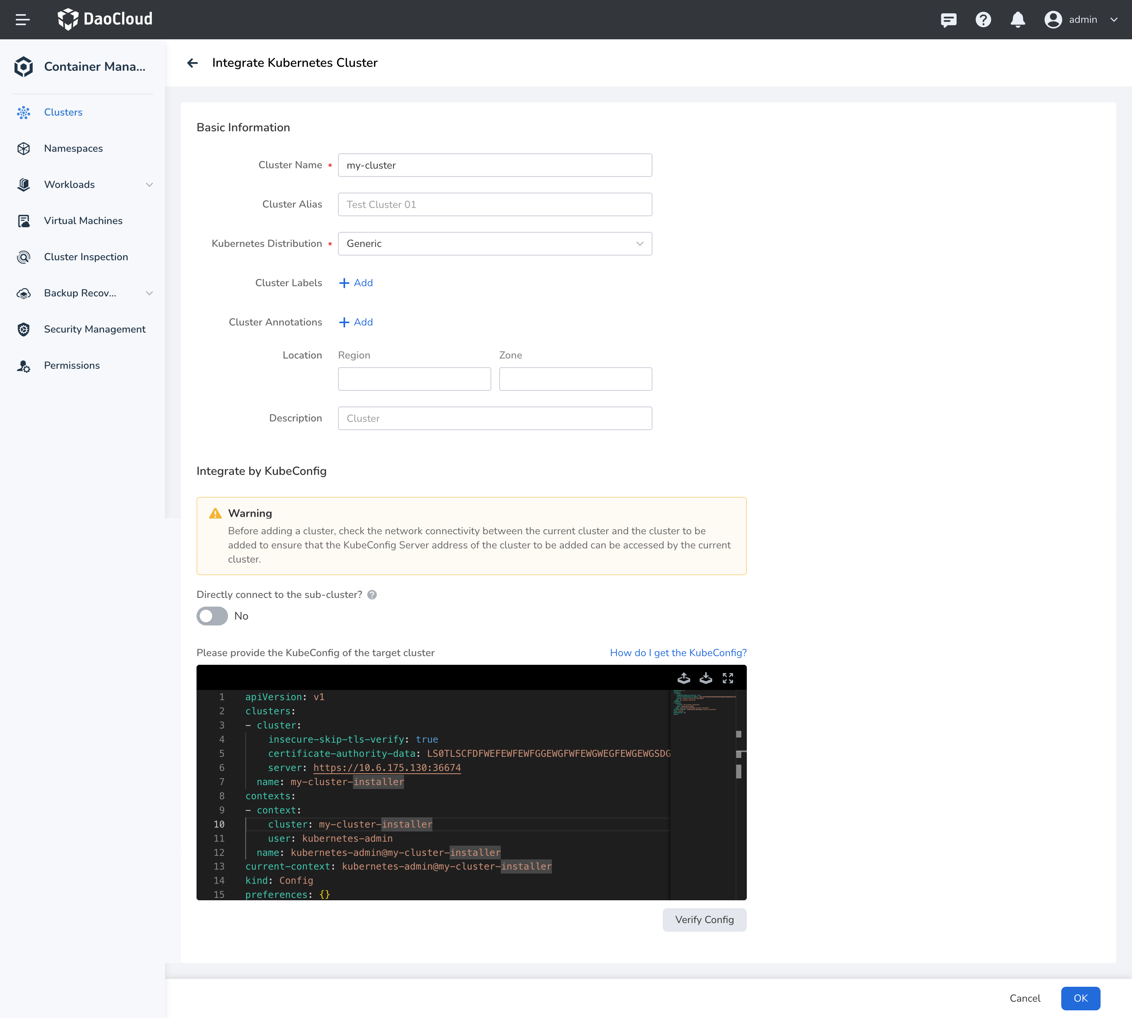Select the Cluster Inspection sidebar icon

[x=24, y=256]
